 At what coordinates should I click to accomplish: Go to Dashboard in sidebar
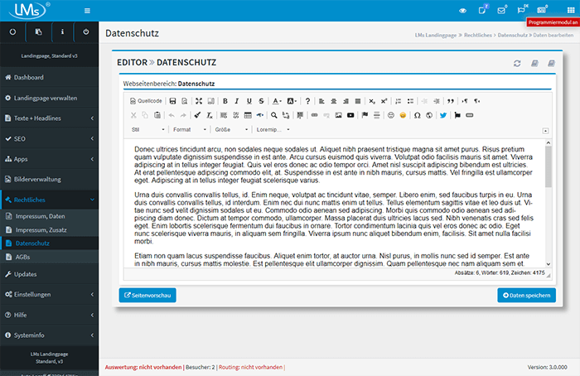(49, 77)
